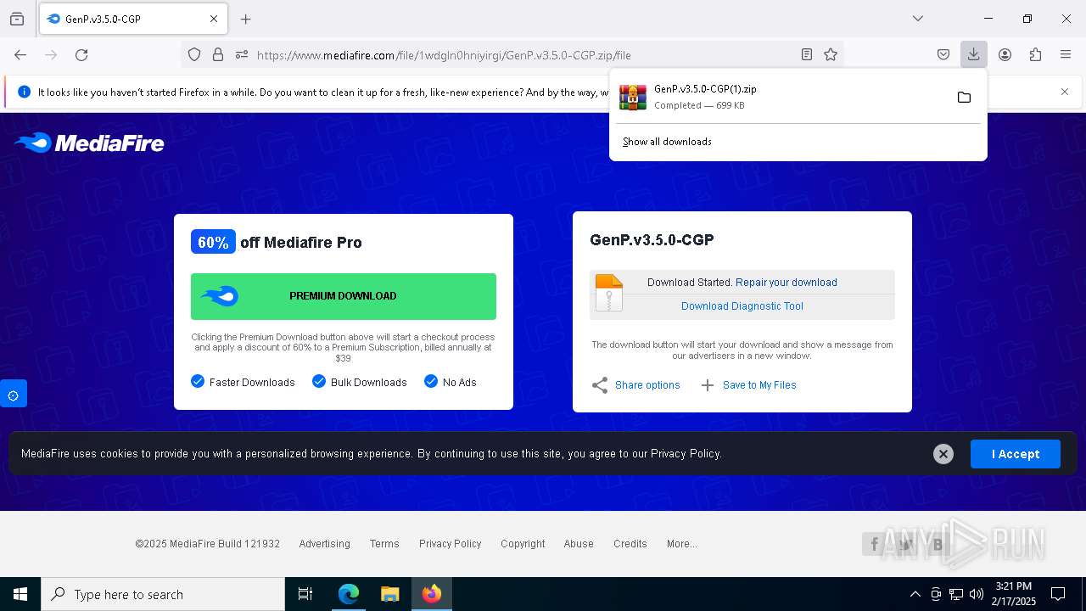
Task: Open Firefox account icon
Action: (1005, 54)
